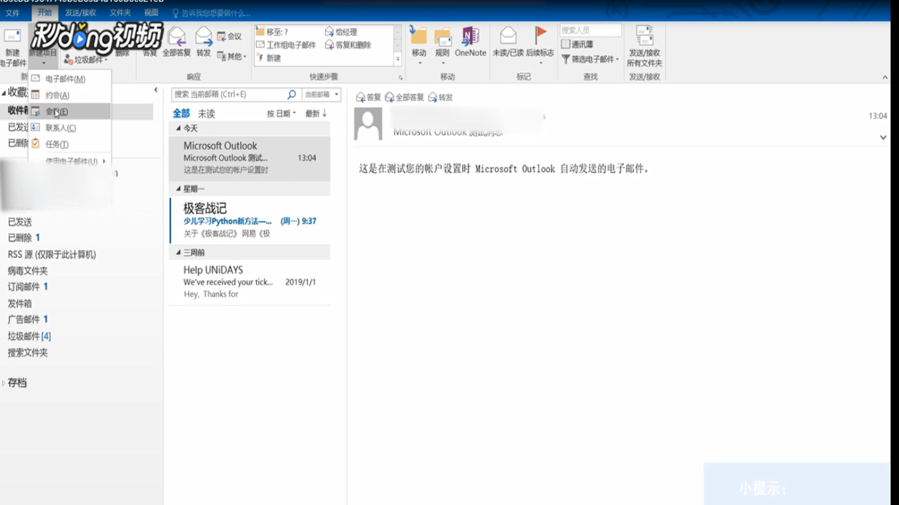This screenshot has height=505, width=899.
Task: Open the 垃圾邮件 (Junk) dropdown
Action: [x=86, y=60]
